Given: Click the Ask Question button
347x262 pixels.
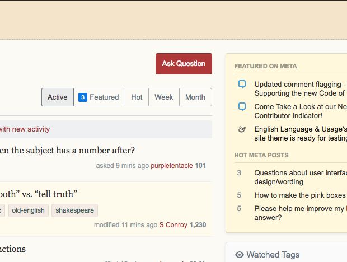Looking at the screenshot, I should [x=184, y=64].
